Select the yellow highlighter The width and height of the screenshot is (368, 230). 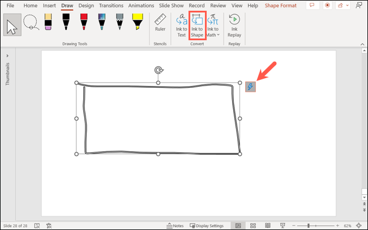click(138, 22)
